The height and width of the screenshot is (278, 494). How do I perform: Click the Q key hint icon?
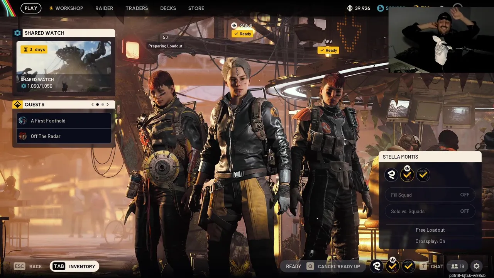[x=310, y=266]
